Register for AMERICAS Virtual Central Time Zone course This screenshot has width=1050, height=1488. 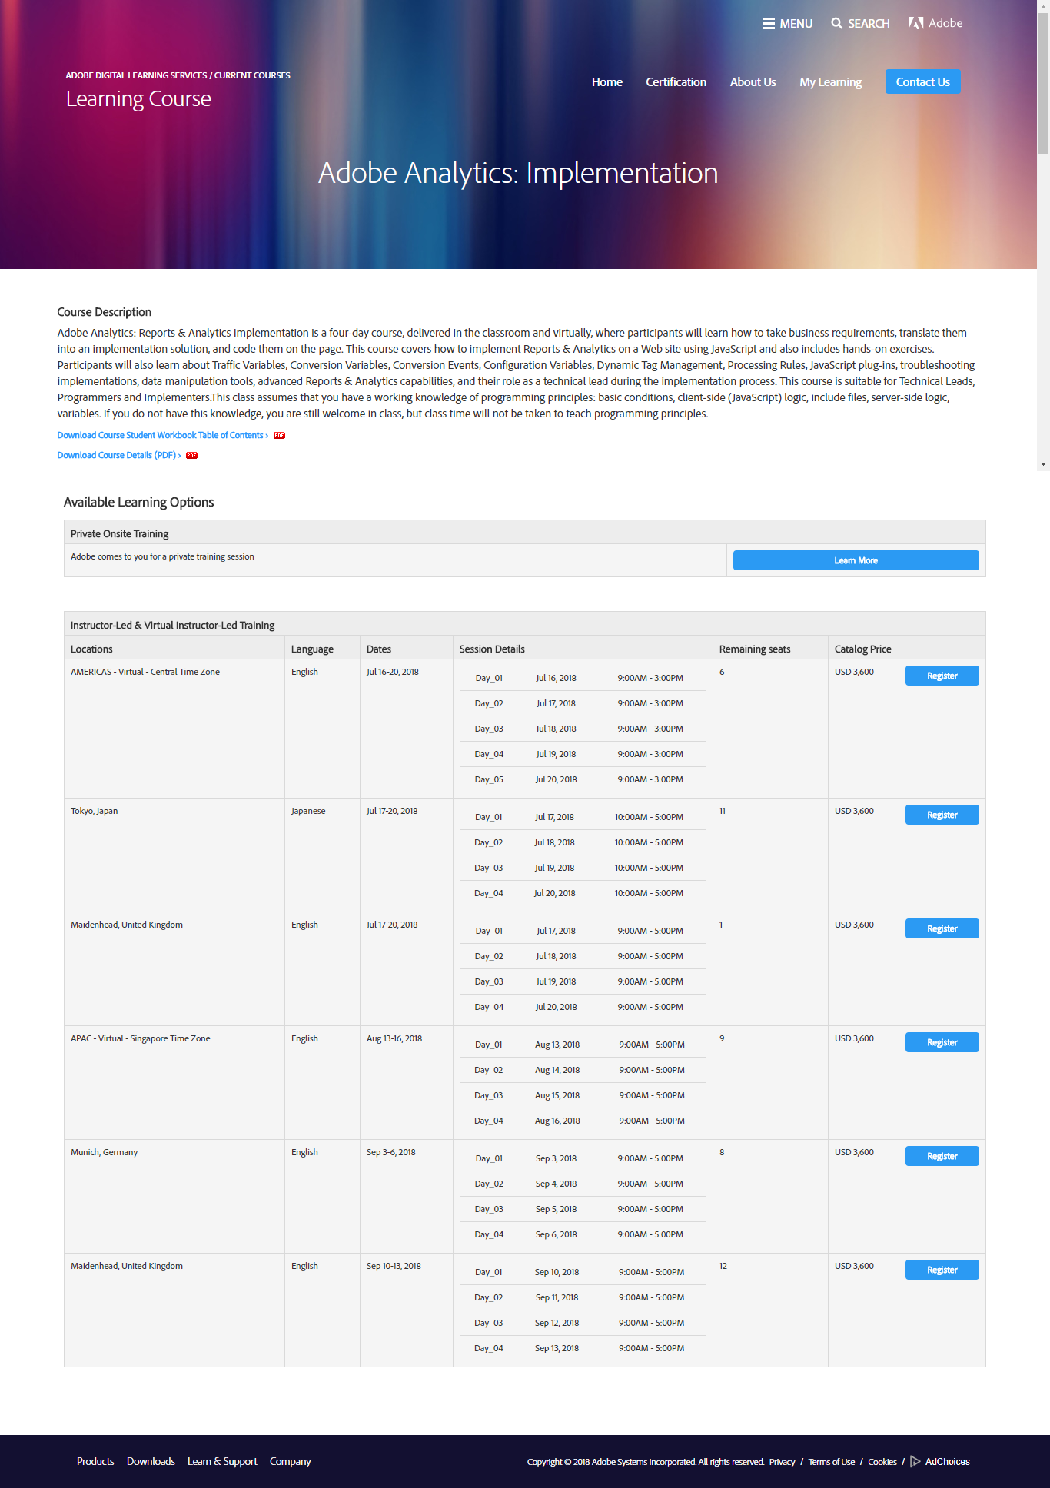(942, 676)
